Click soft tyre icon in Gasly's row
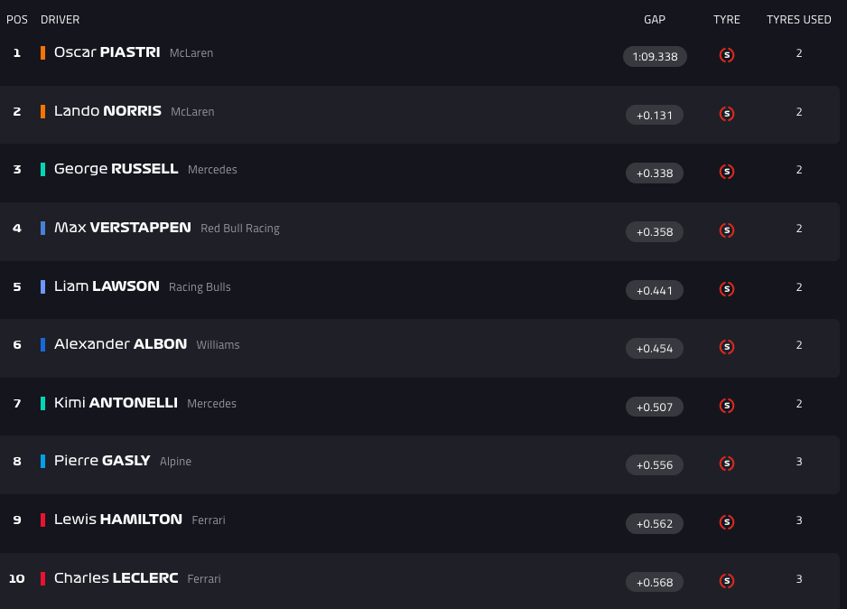Viewport: 847px width, 609px height. coord(727,464)
